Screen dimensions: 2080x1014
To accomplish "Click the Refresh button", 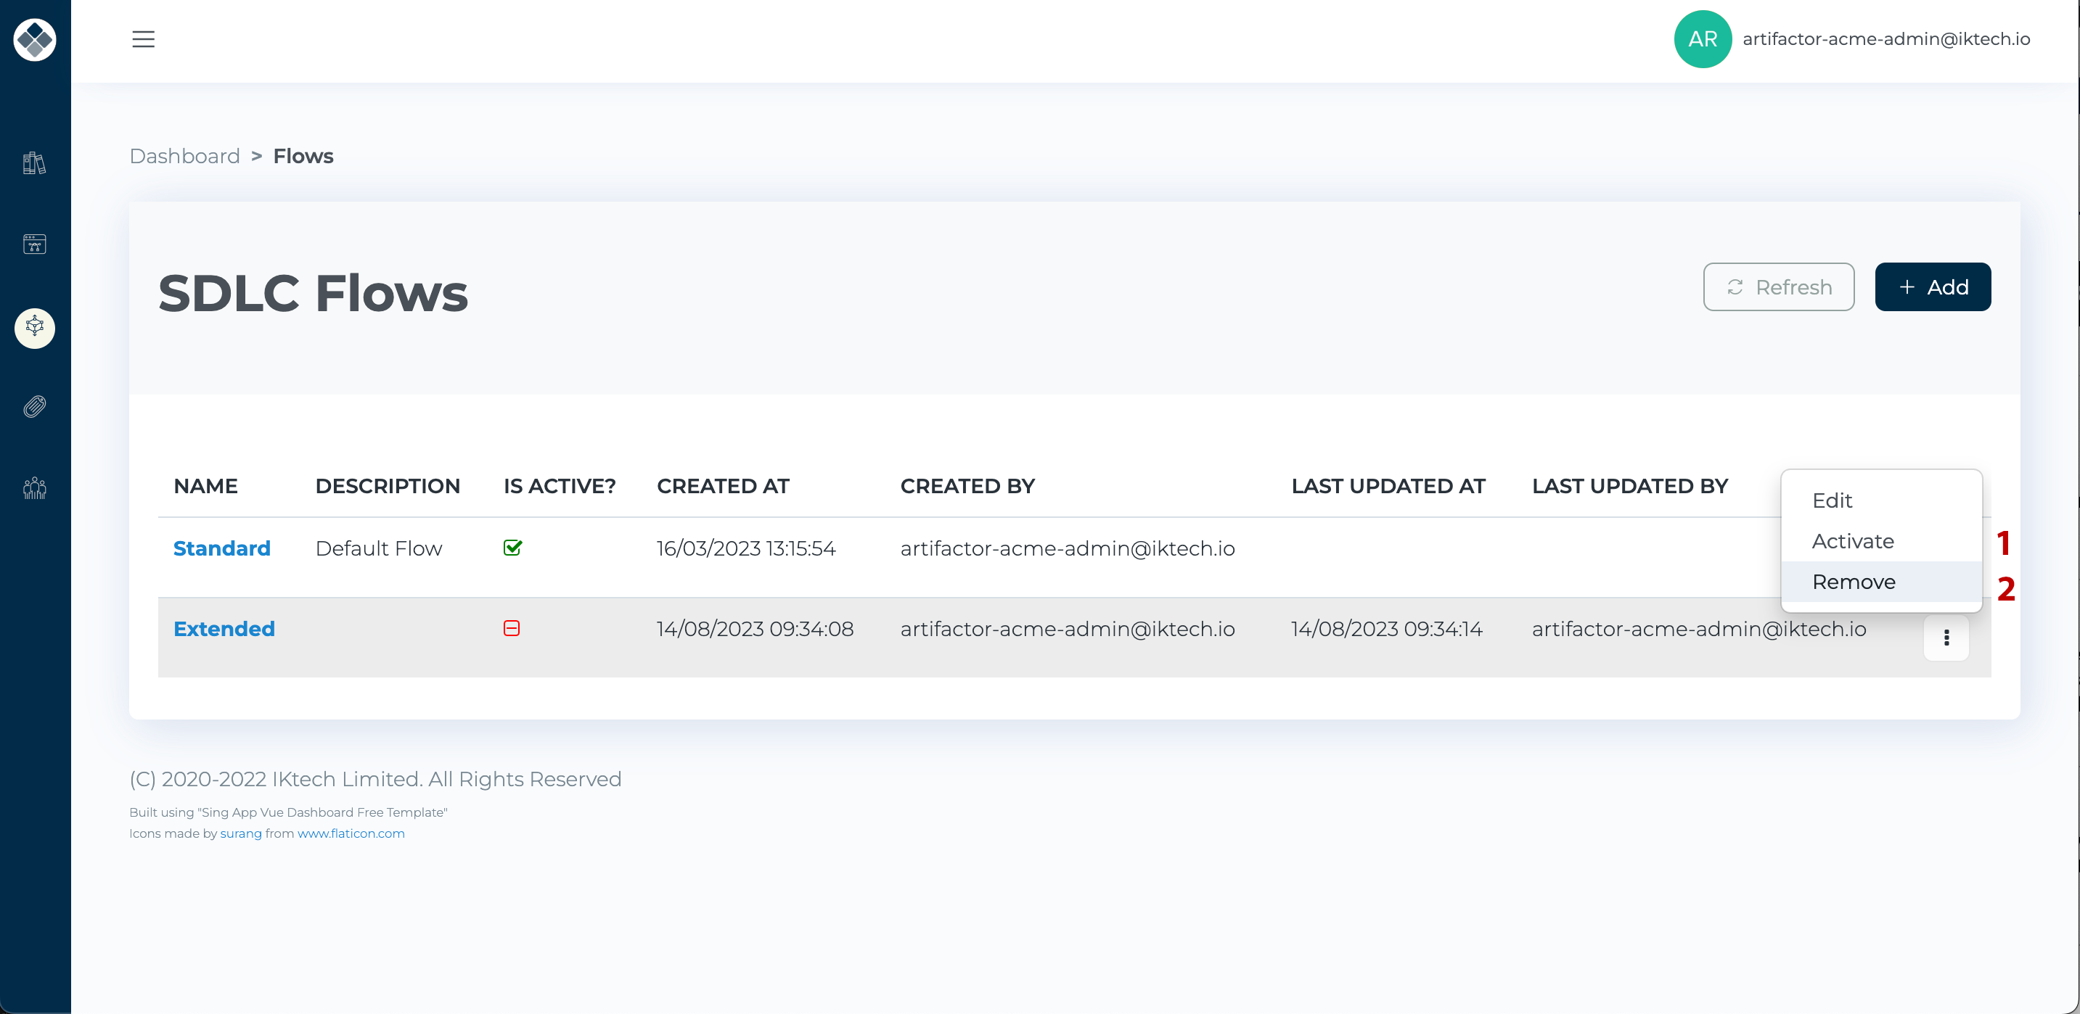I will click(1779, 287).
